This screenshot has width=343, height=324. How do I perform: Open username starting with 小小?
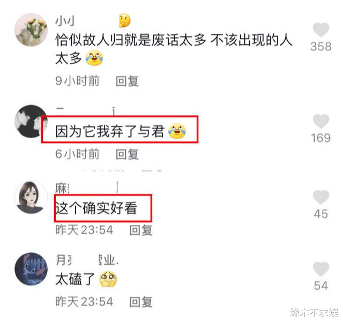point(65,21)
